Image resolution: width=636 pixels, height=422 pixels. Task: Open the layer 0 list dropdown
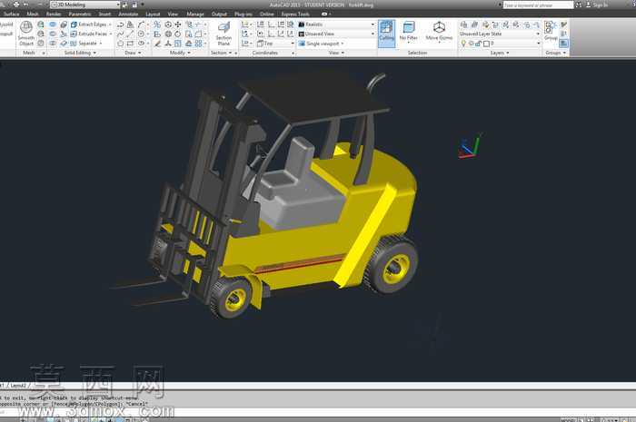[539, 44]
